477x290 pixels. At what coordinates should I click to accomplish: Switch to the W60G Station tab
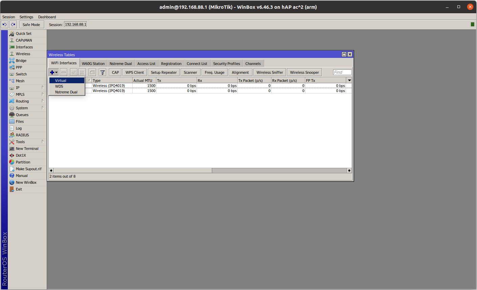coord(93,64)
